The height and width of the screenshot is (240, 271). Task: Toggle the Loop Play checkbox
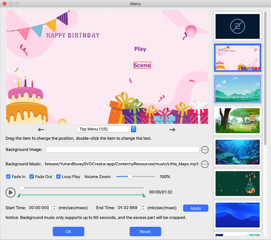pyautogui.click(x=59, y=177)
